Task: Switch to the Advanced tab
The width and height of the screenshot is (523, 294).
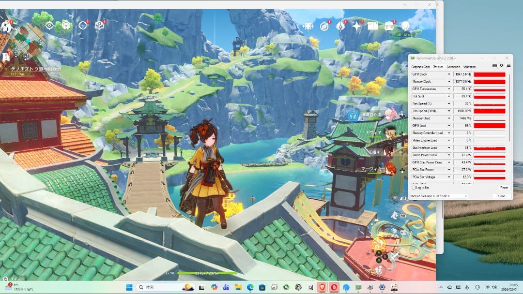Action: pos(453,67)
